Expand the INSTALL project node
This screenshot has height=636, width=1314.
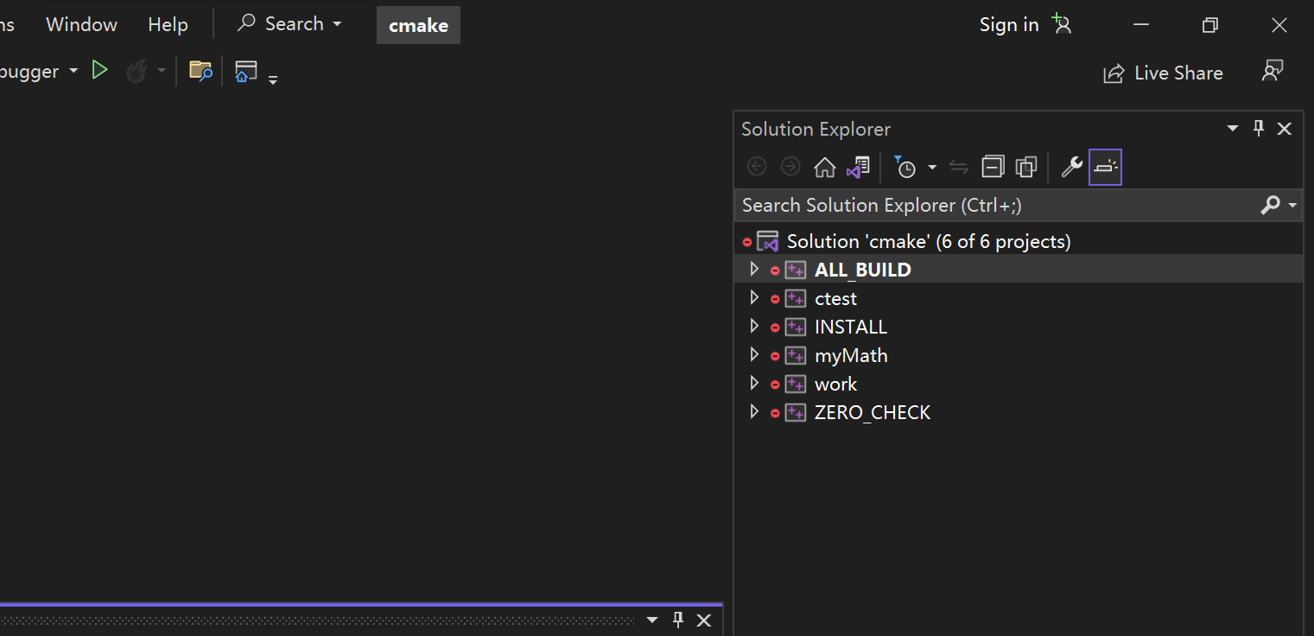754,327
